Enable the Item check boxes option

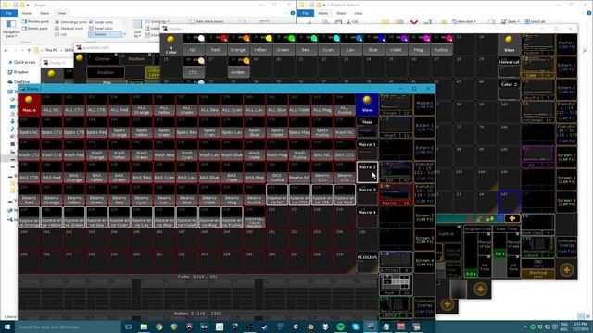[207, 22]
